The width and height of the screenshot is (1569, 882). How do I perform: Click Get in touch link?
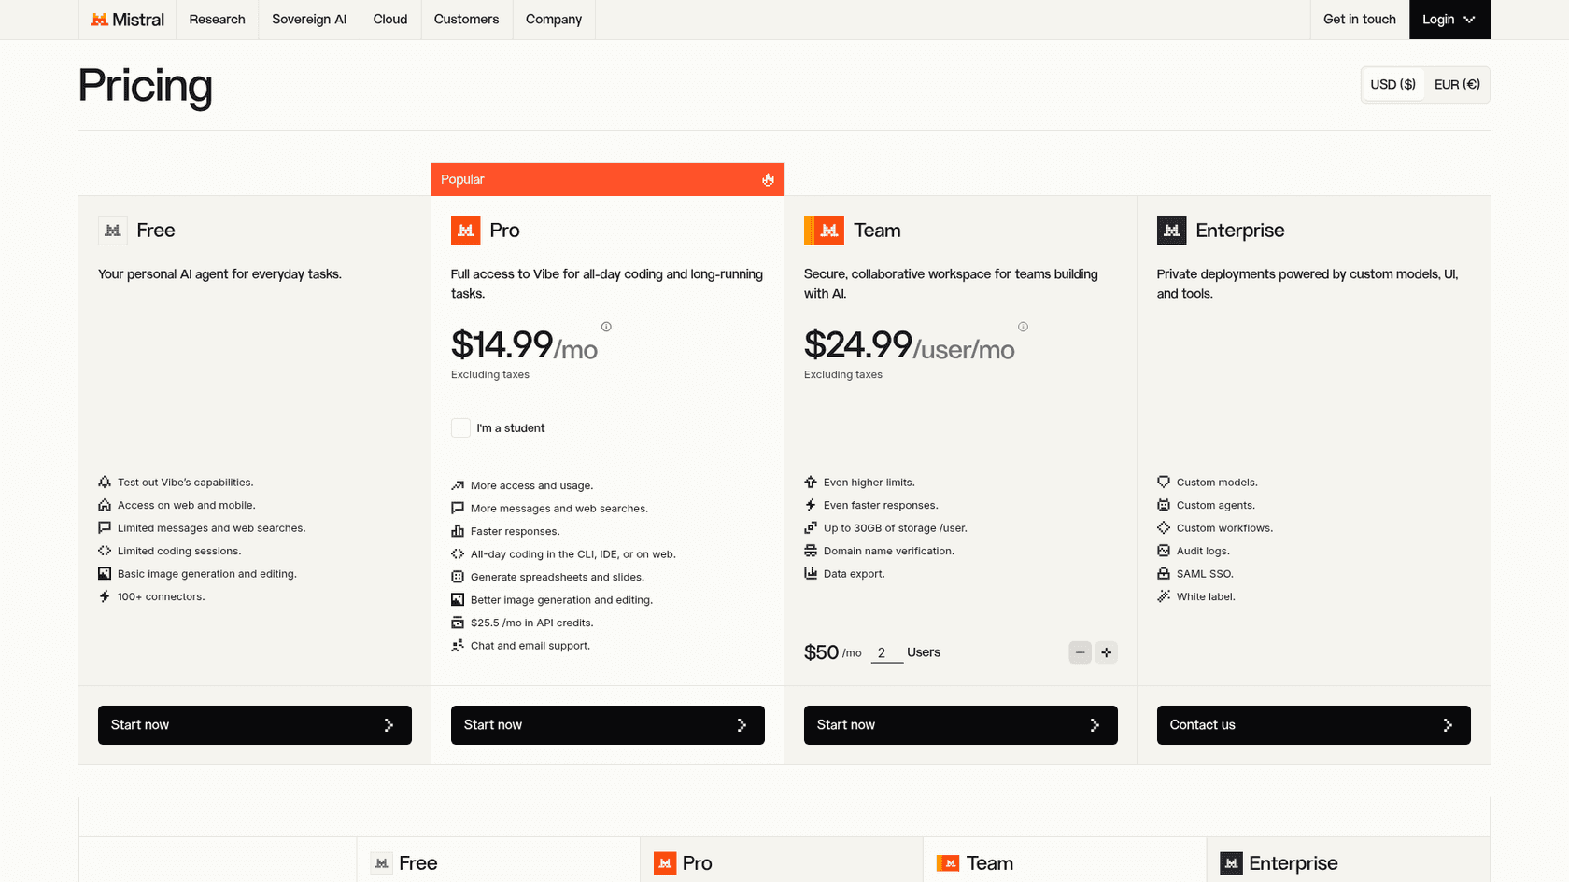(x=1360, y=20)
